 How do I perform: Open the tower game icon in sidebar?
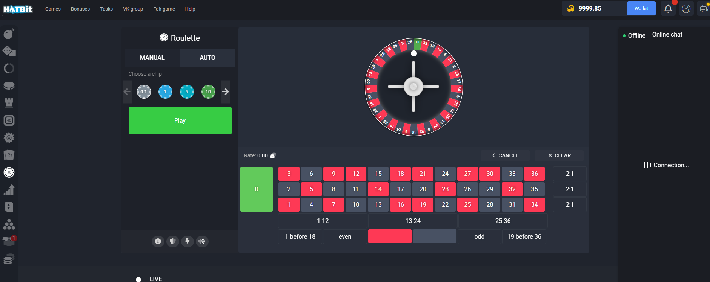9,103
